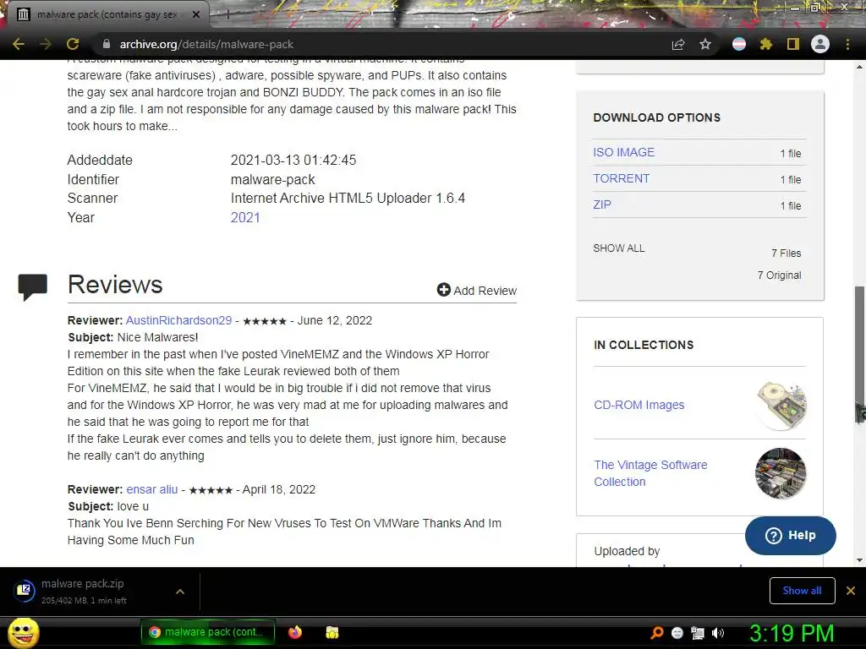Click the address bar URL field
866x649 pixels.
(386, 44)
